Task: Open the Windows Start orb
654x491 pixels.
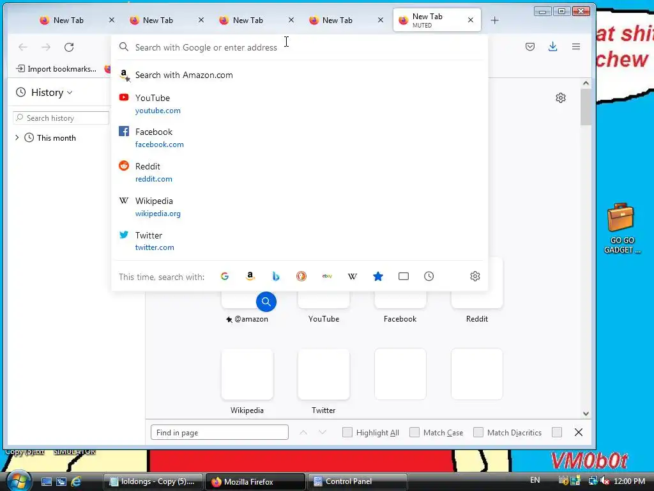Action: [x=18, y=481]
